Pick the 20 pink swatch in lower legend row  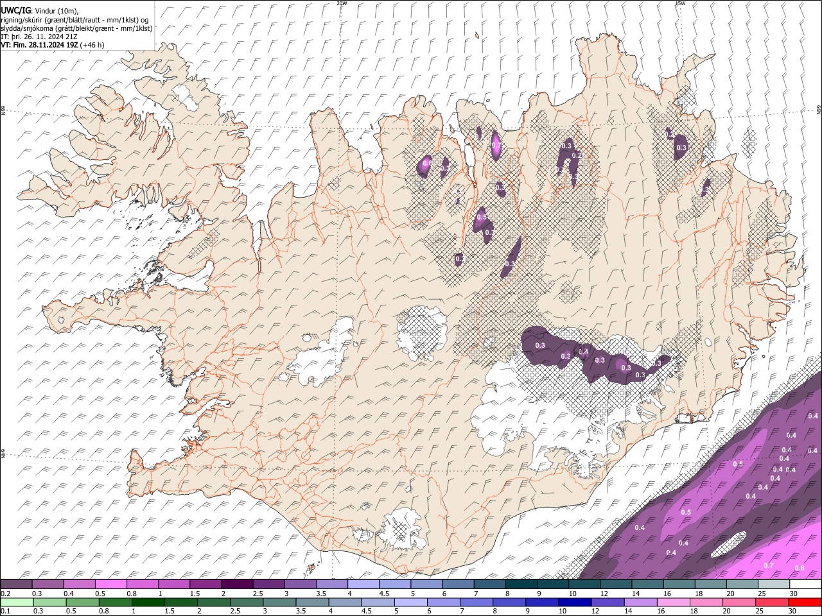click(x=739, y=602)
